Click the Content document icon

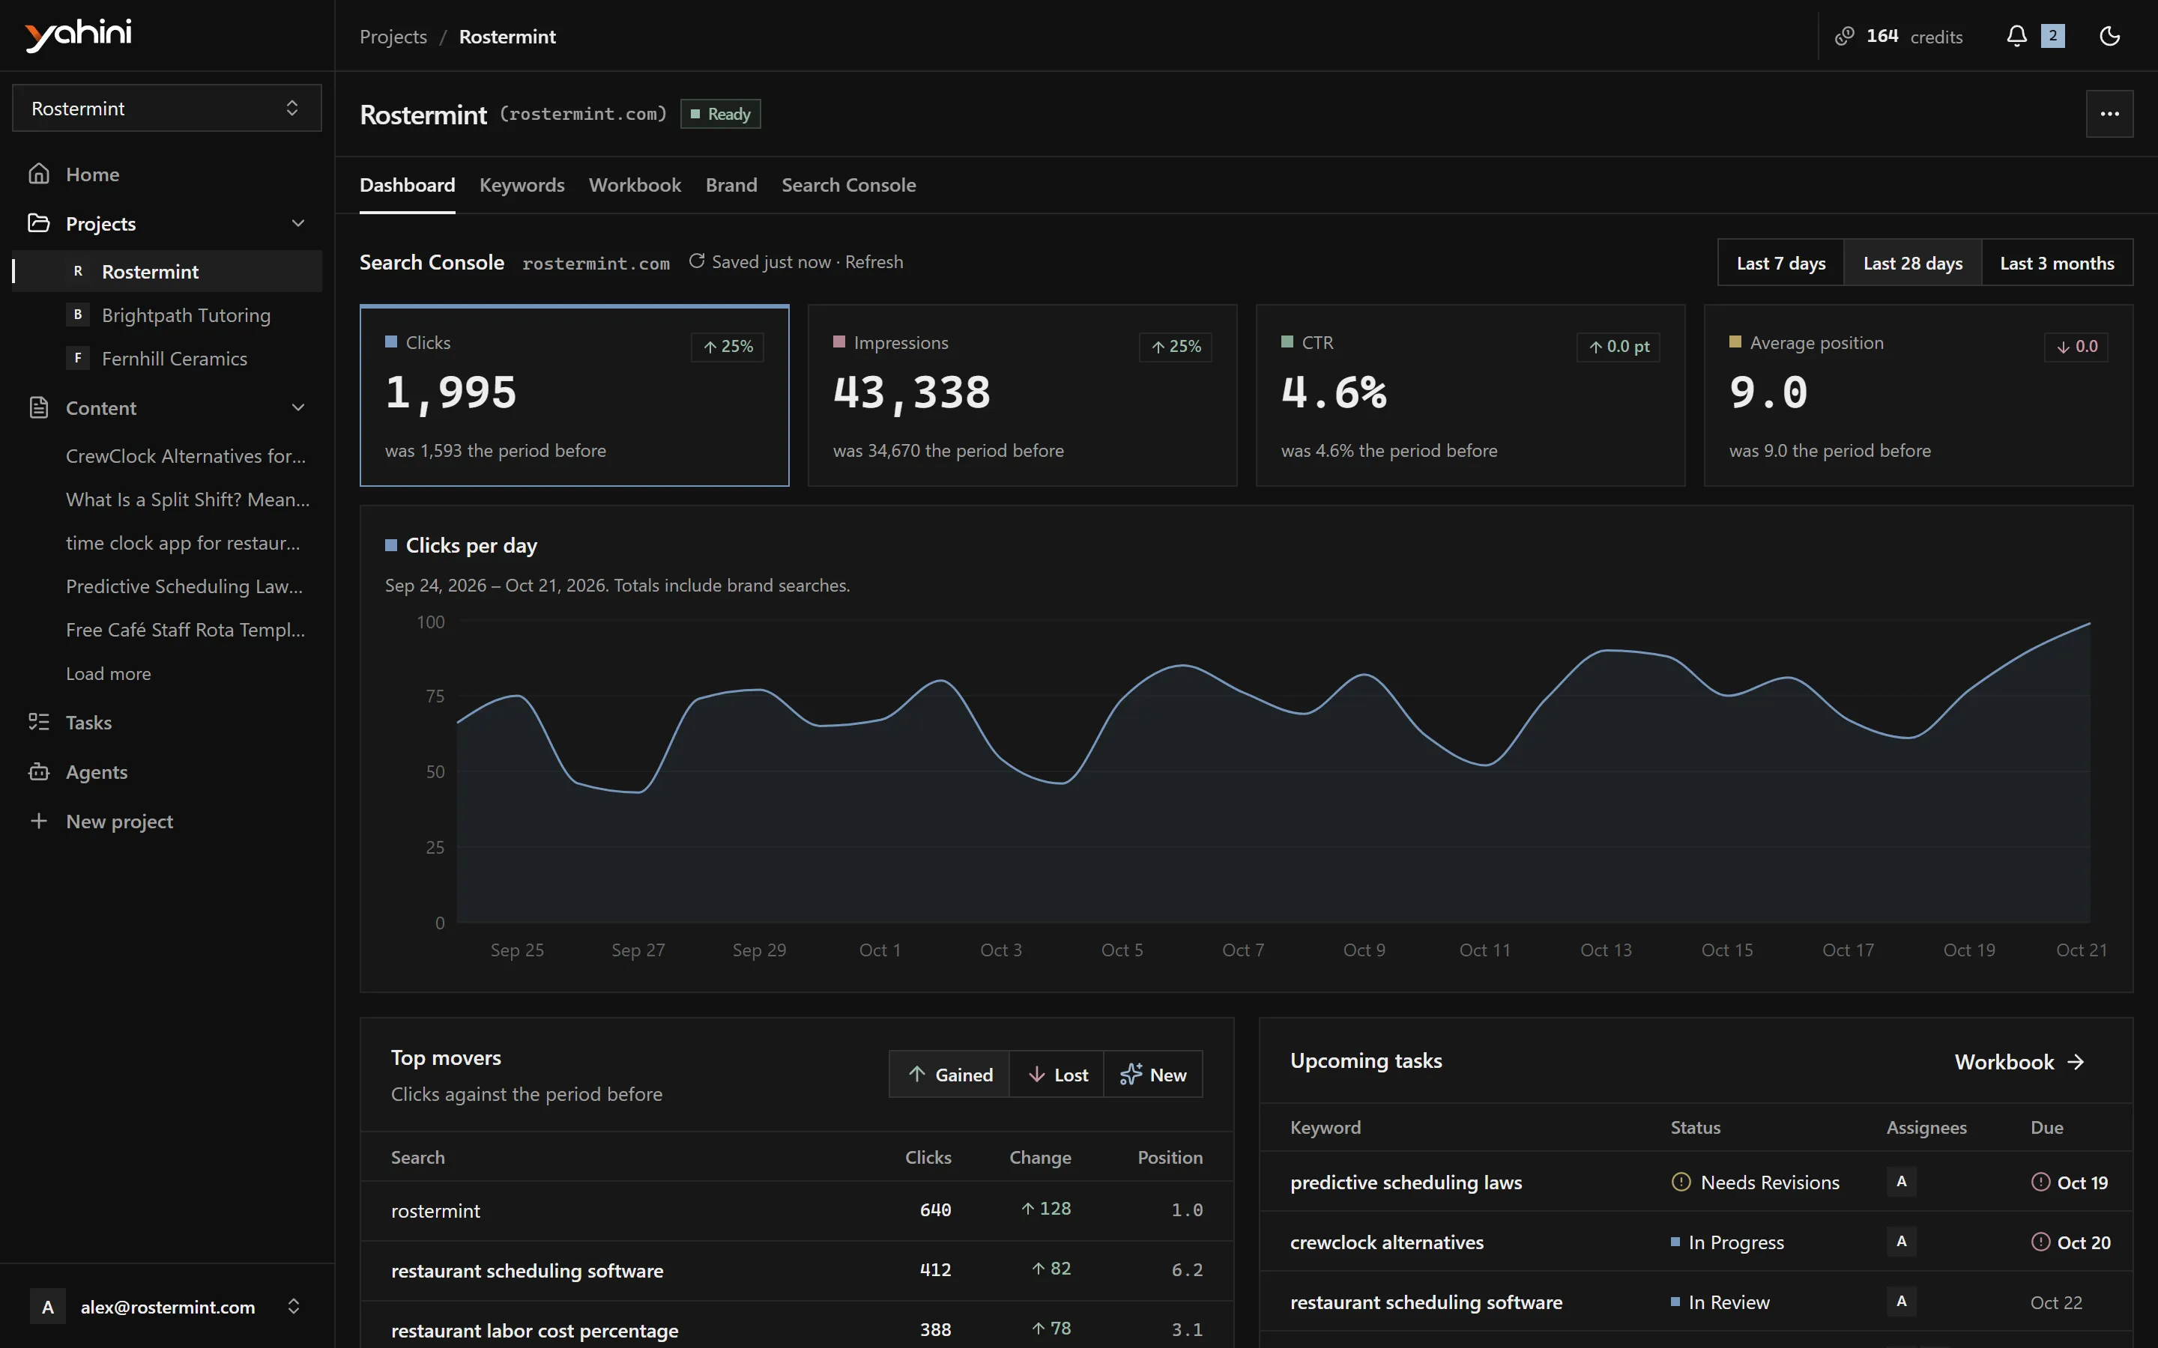point(38,407)
